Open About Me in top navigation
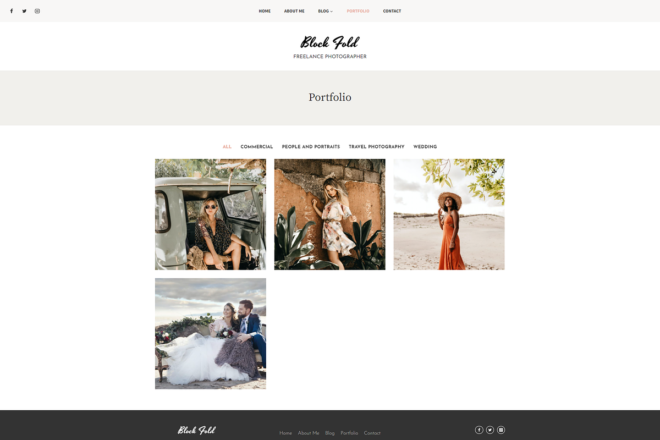The width and height of the screenshot is (660, 440). pos(294,11)
